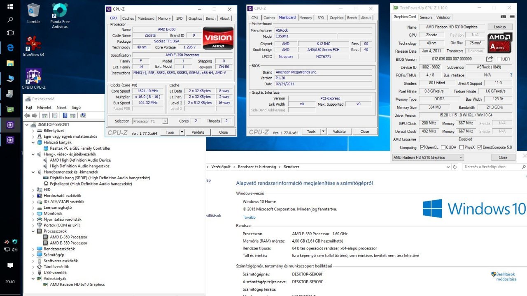Open File Explorer from the taskbar
The image size is (527, 296).
coord(10,63)
